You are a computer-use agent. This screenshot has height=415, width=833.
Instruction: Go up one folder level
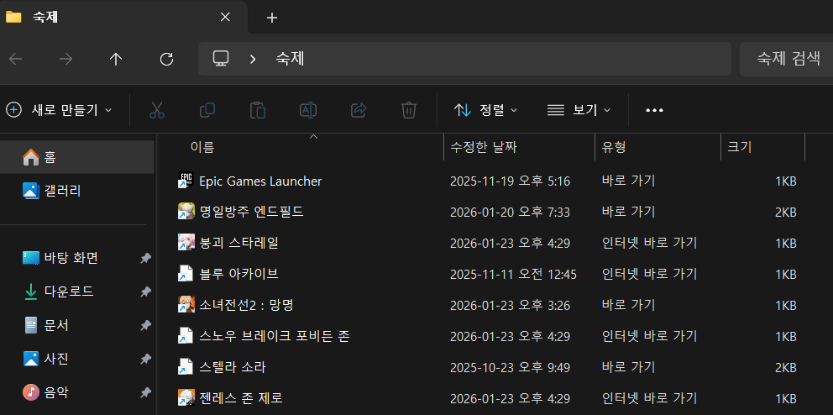click(x=116, y=59)
